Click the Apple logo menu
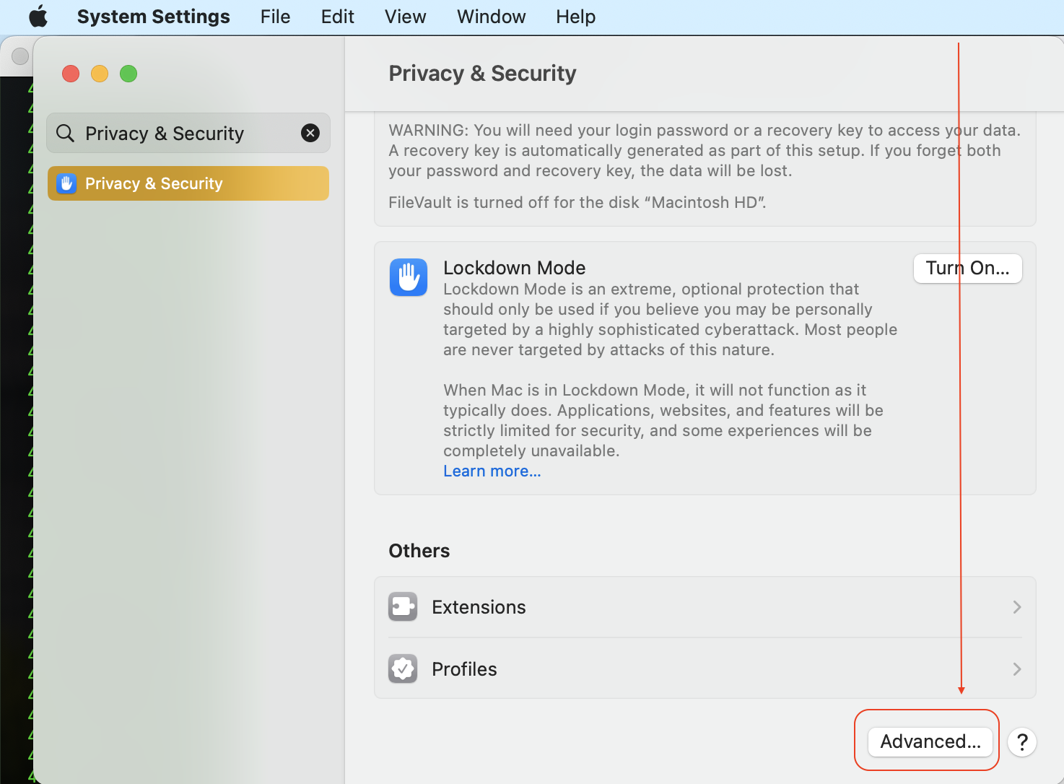The image size is (1064, 784). [38, 17]
